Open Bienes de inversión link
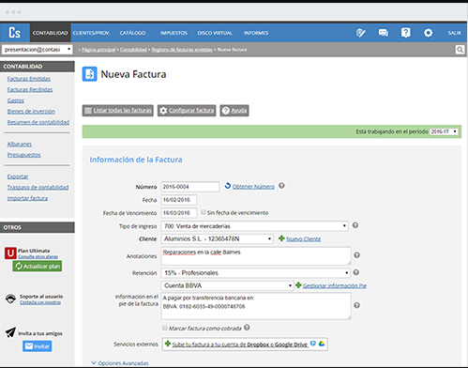The image size is (468, 368). pos(31,111)
